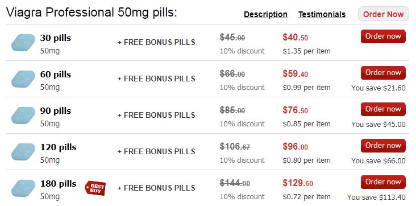
Task: Open the Testimonials link
Action: (x=322, y=14)
